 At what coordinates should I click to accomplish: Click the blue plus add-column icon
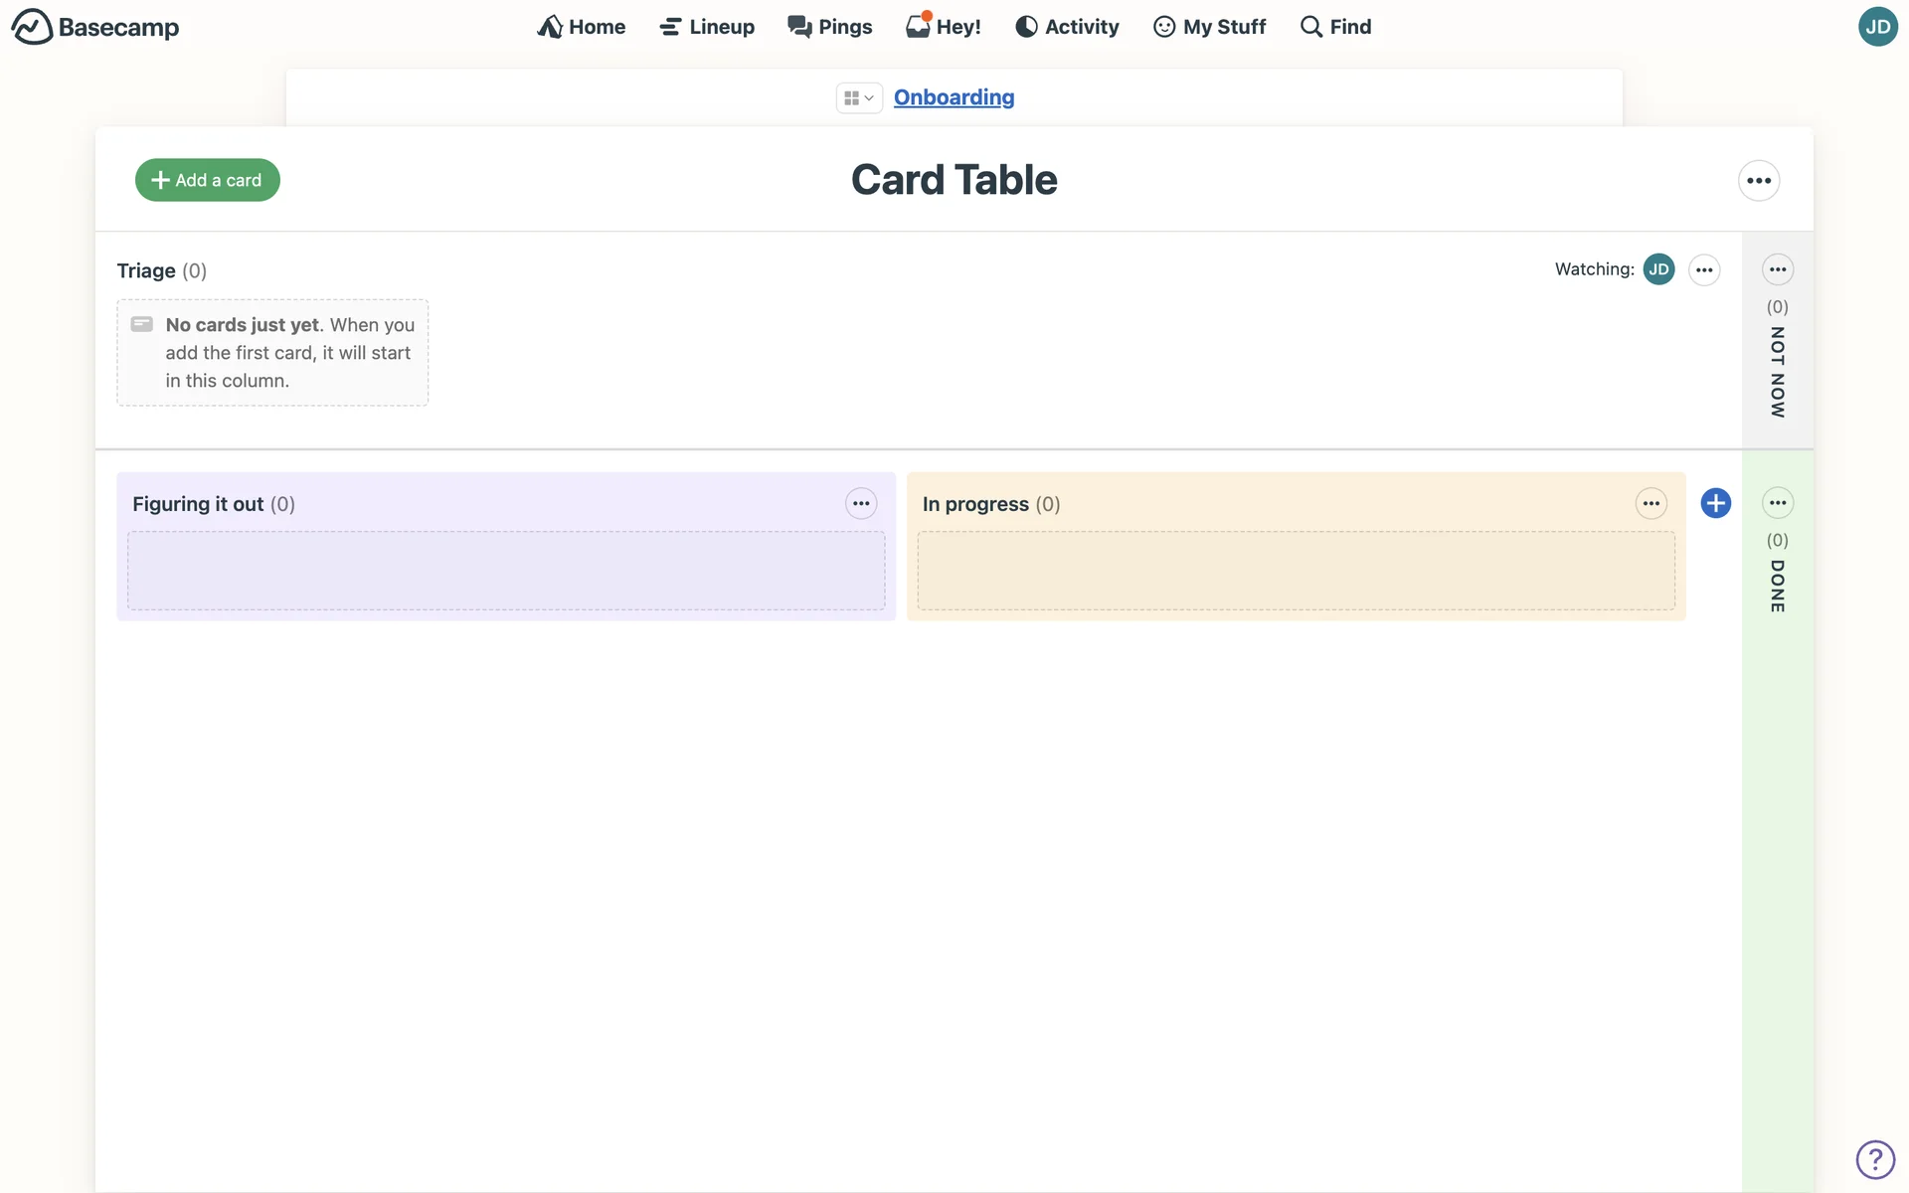(1715, 503)
